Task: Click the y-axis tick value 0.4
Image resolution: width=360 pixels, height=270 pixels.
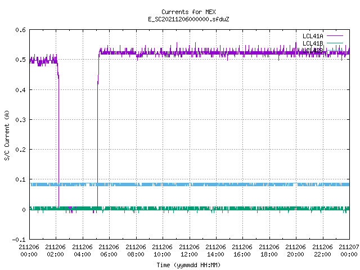Action: tap(20, 90)
